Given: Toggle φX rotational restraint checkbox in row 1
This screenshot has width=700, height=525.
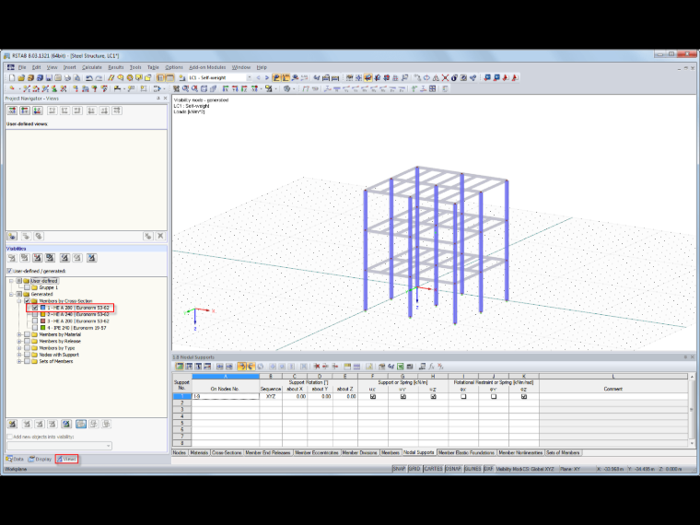Looking at the screenshot, I should coord(463,396).
